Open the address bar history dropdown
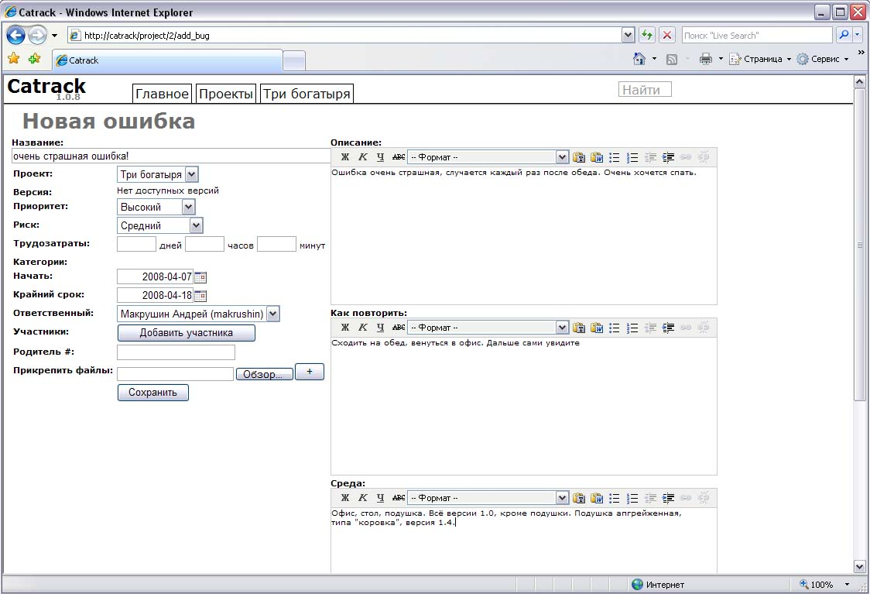This screenshot has height=594, width=870. pyautogui.click(x=628, y=35)
